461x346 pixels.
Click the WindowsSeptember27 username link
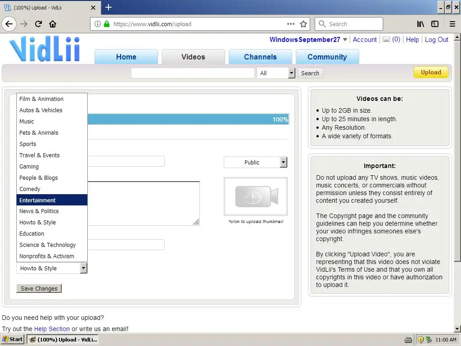pos(305,40)
